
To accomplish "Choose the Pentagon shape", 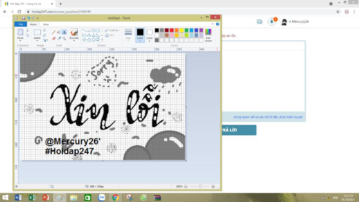I will pyautogui.click(x=89, y=40).
